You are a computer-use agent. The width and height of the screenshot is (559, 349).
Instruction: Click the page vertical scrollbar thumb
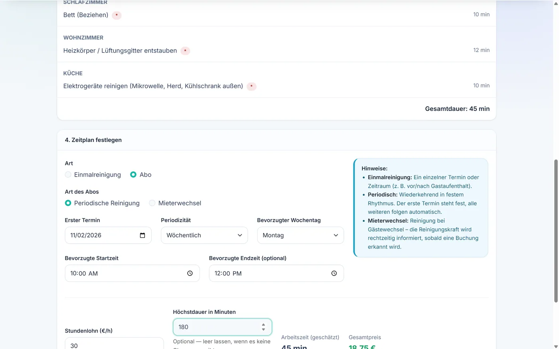point(555,231)
